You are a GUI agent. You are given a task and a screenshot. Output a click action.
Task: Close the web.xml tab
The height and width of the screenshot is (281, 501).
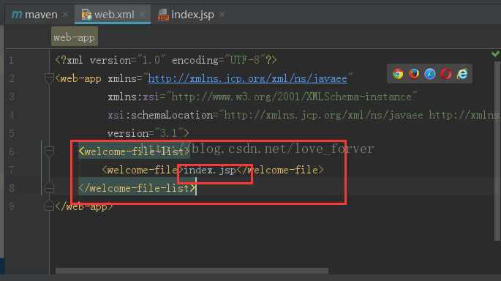[142, 15]
